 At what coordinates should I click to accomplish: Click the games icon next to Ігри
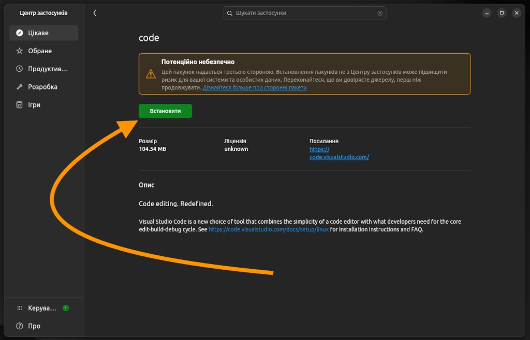[x=20, y=105]
